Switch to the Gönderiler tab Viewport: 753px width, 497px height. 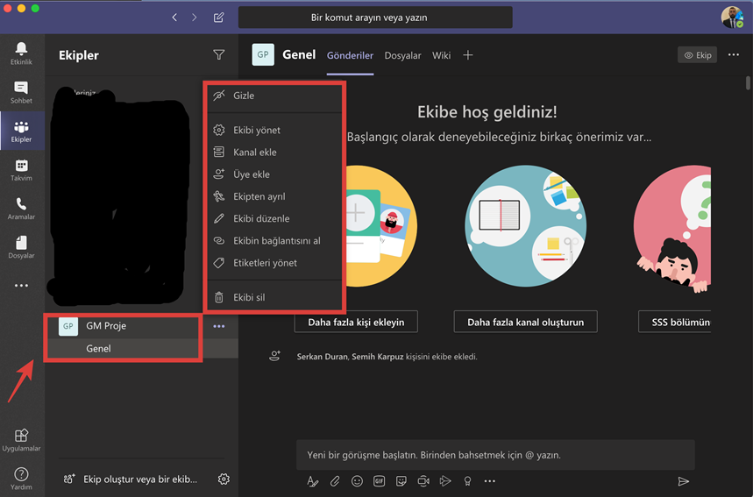(350, 55)
